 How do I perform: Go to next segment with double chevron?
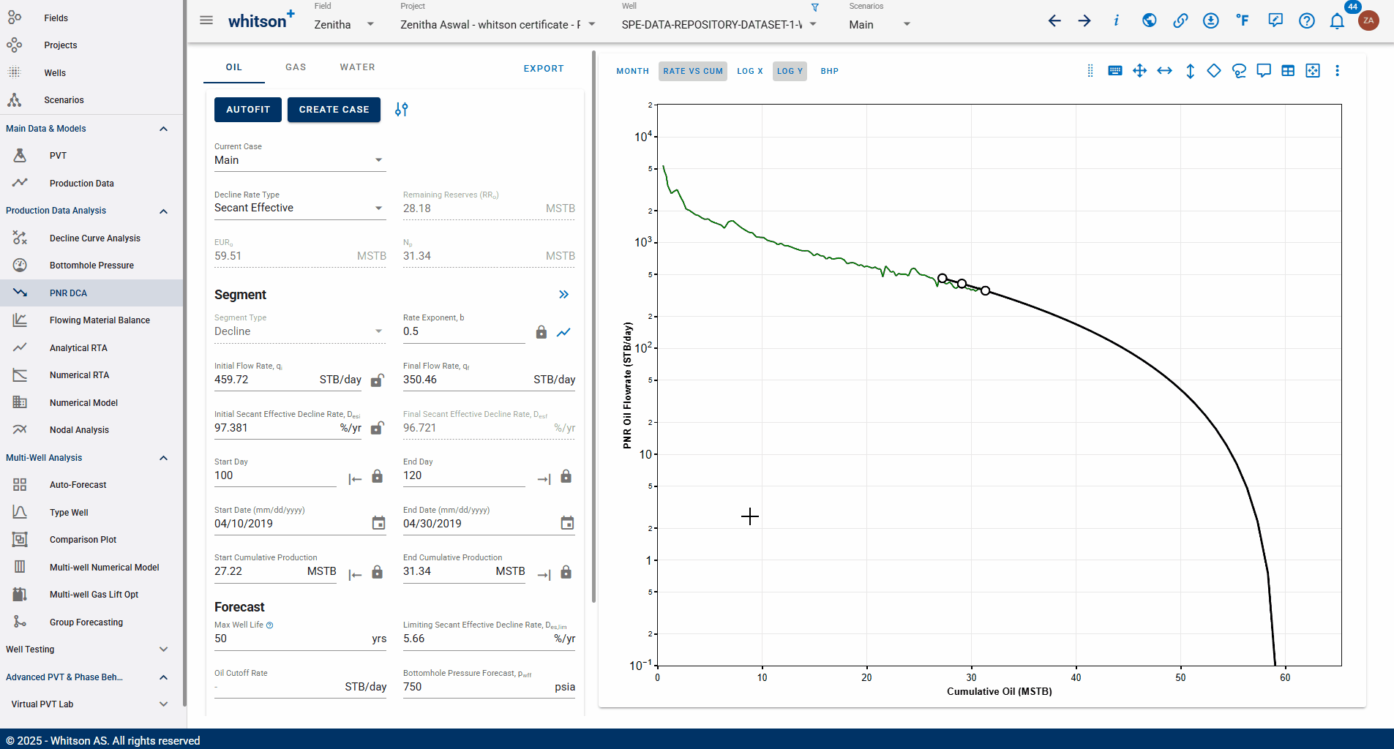[563, 295]
